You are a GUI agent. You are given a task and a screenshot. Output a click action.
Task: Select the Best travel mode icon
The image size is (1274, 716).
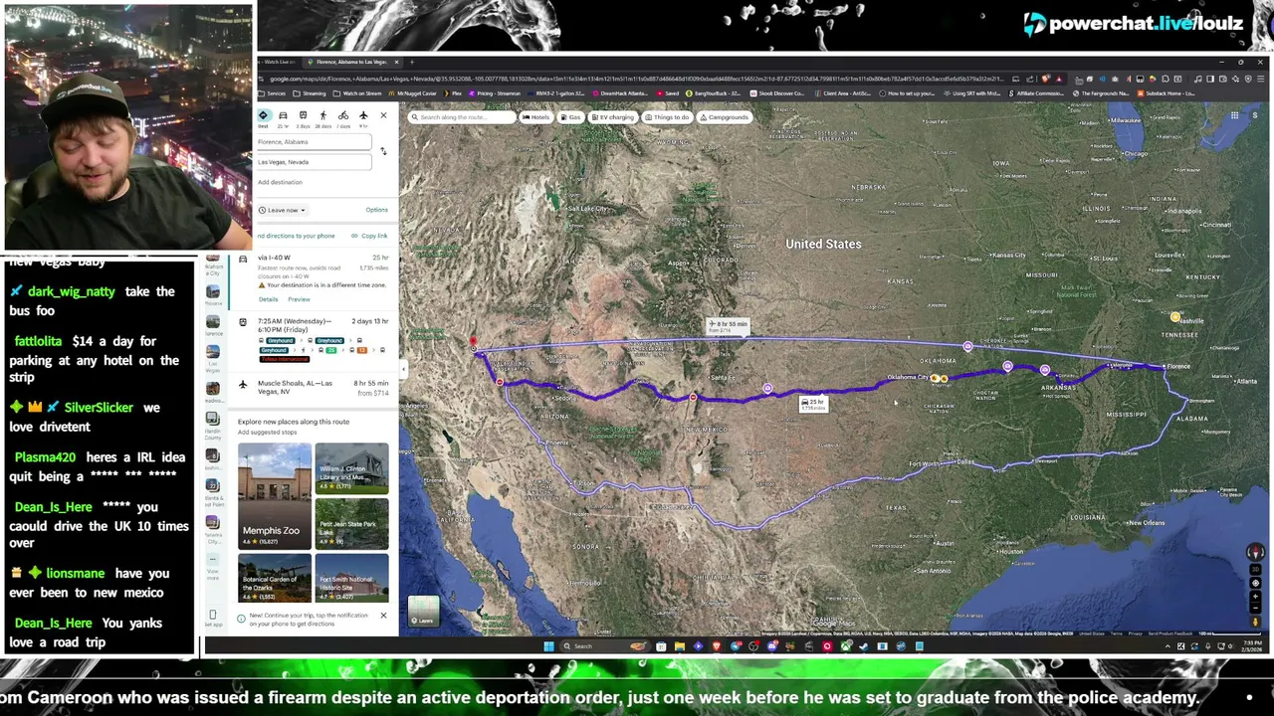click(x=264, y=115)
